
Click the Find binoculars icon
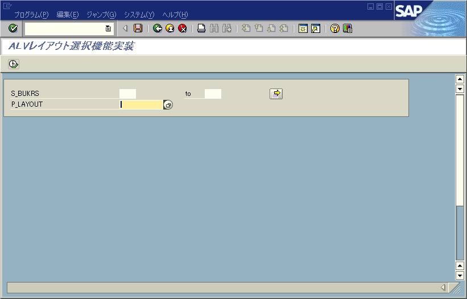click(x=214, y=28)
